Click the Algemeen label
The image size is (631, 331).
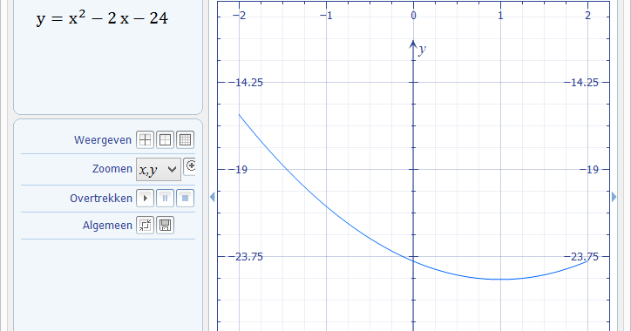tap(107, 226)
